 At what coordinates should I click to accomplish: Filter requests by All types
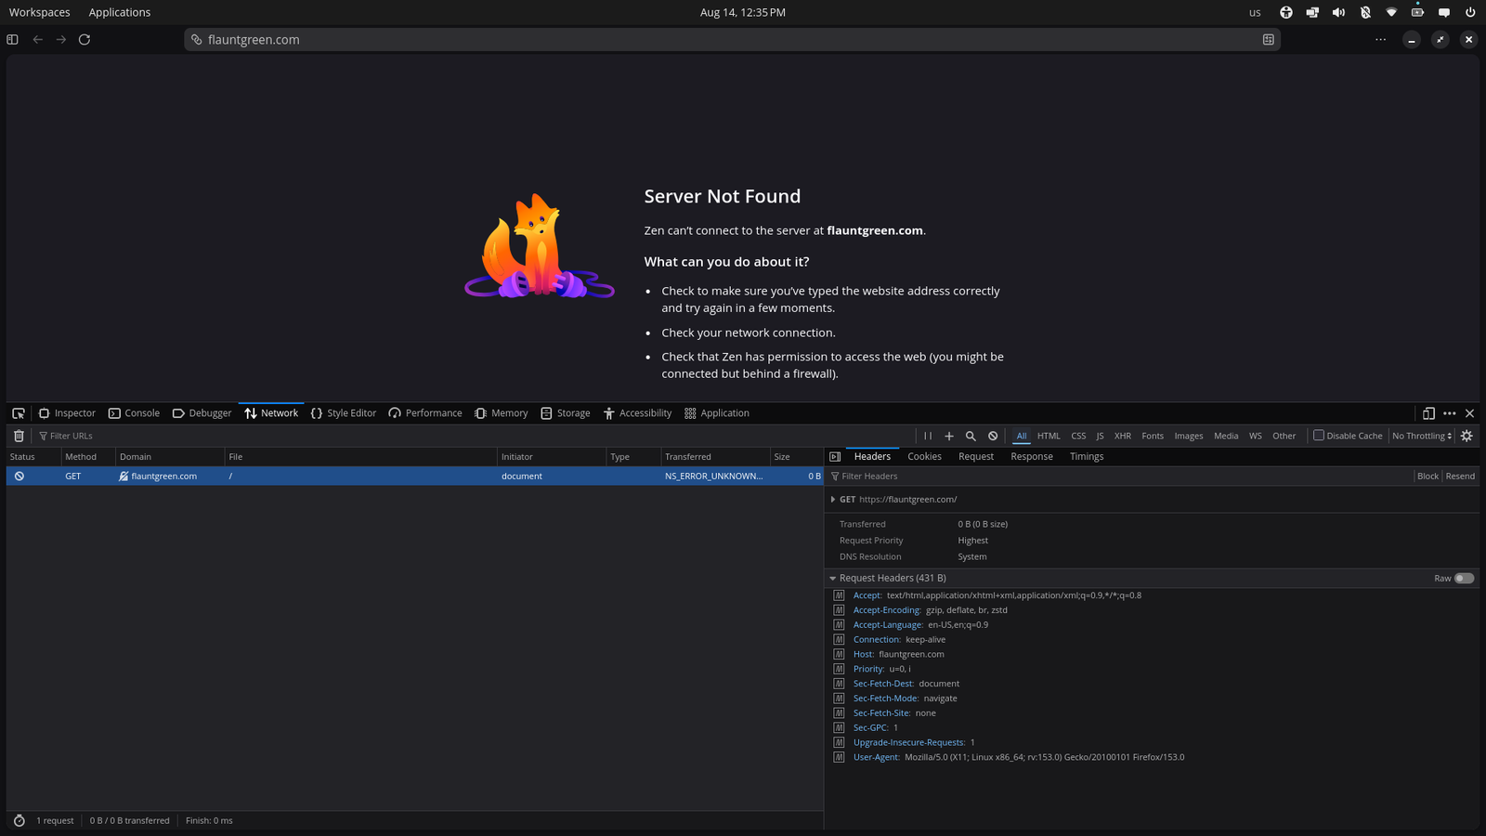click(x=1022, y=436)
